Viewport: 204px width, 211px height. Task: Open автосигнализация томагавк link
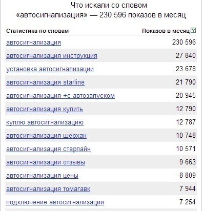point(48,189)
